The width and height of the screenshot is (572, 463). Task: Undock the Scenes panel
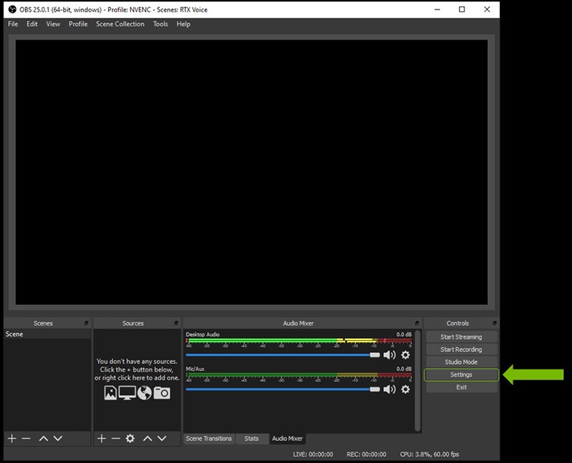tap(86, 323)
